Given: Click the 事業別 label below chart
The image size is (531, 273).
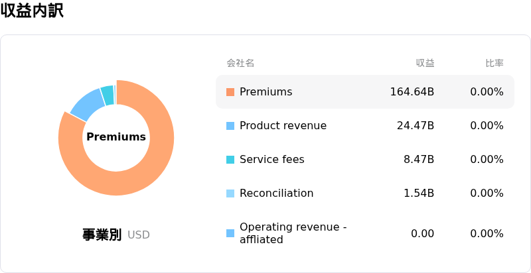Looking at the screenshot, I should (x=102, y=235).
